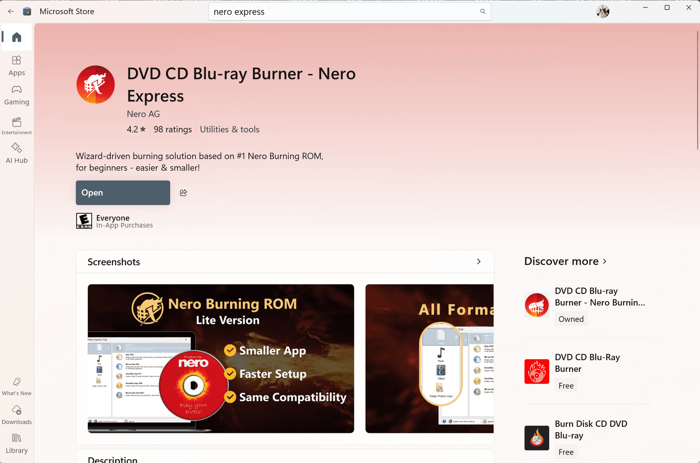Share the Nero Express app
Image resolution: width=700 pixels, height=463 pixels.
coord(183,193)
